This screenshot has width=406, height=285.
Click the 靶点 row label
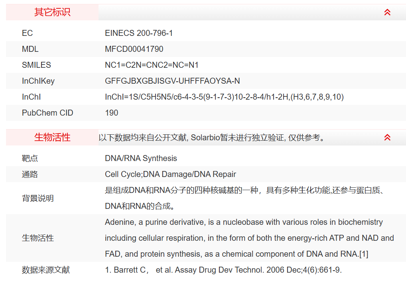[30, 158]
